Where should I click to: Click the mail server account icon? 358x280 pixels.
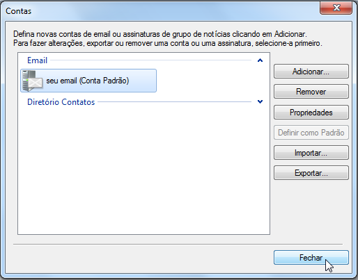(33, 81)
